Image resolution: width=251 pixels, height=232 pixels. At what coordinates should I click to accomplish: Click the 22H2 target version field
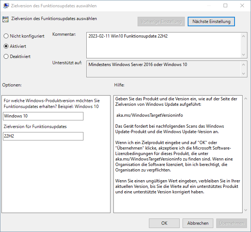click(43, 136)
